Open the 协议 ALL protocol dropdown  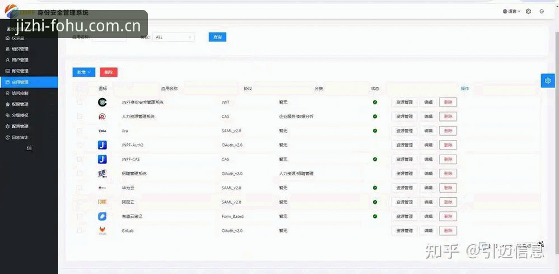click(x=174, y=37)
